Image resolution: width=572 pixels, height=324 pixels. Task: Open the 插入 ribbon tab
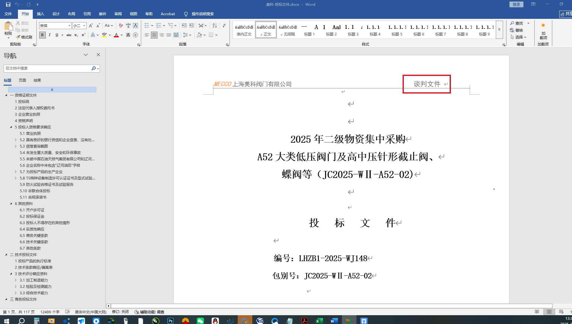point(40,14)
